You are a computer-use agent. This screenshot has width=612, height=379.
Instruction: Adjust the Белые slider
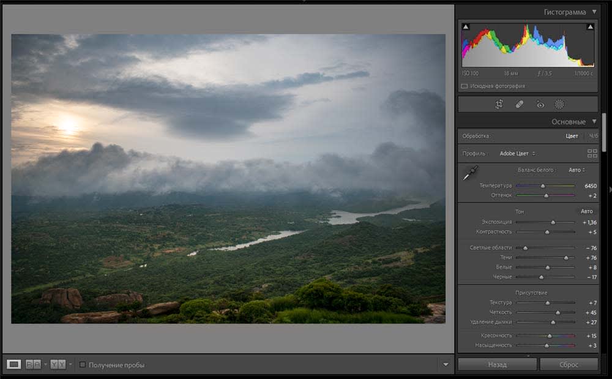pos(548,268)
